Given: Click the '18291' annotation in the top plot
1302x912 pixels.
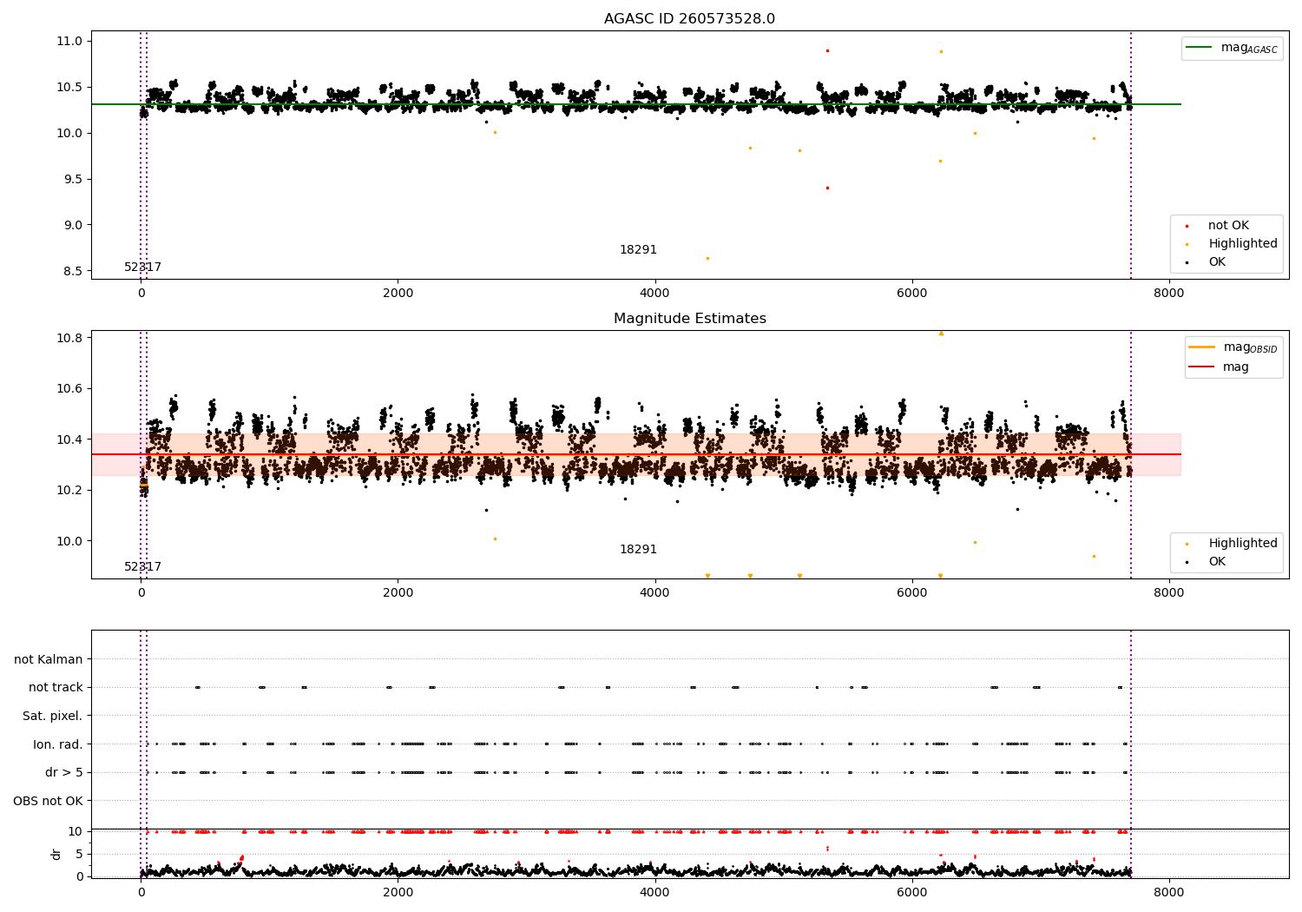Looking at the screenshot, I should (638, 250).
